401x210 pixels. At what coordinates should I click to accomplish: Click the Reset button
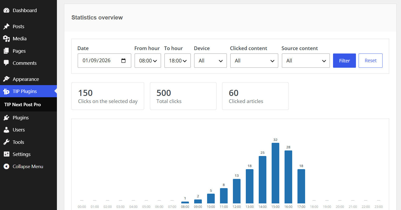coord(370,61)
